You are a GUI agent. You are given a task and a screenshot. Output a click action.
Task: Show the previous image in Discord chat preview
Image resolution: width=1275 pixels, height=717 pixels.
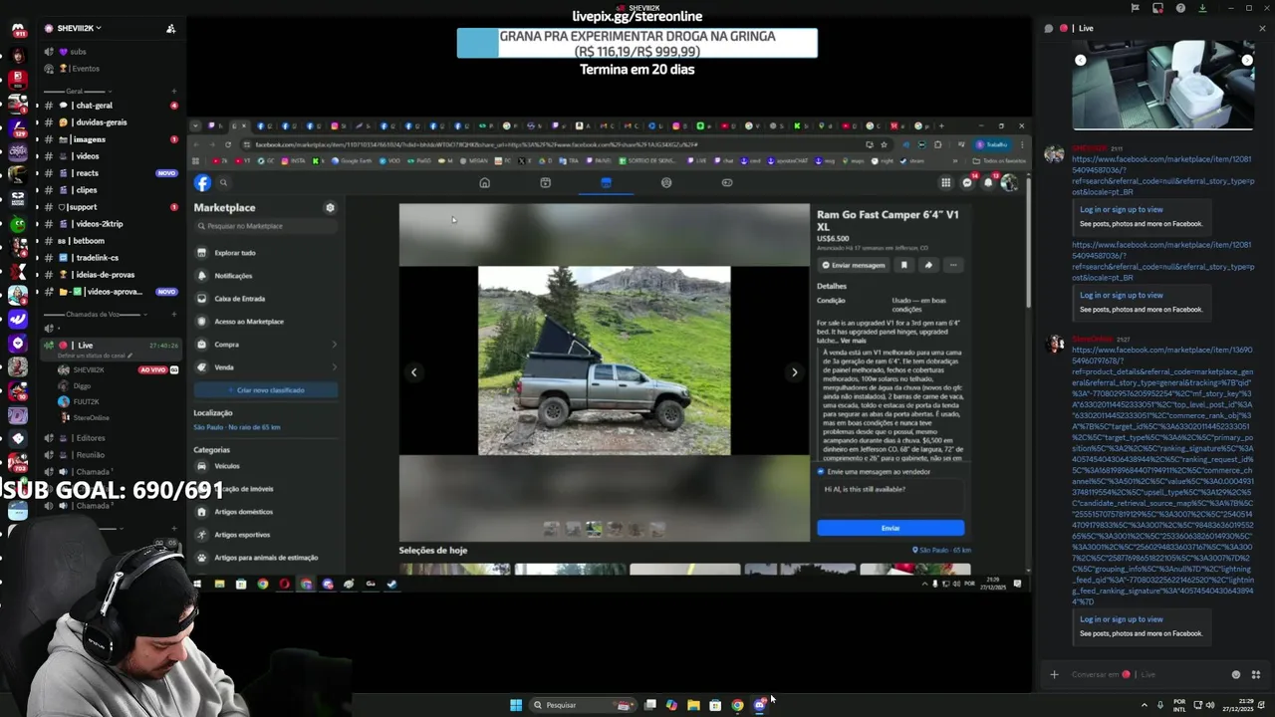1080,61
